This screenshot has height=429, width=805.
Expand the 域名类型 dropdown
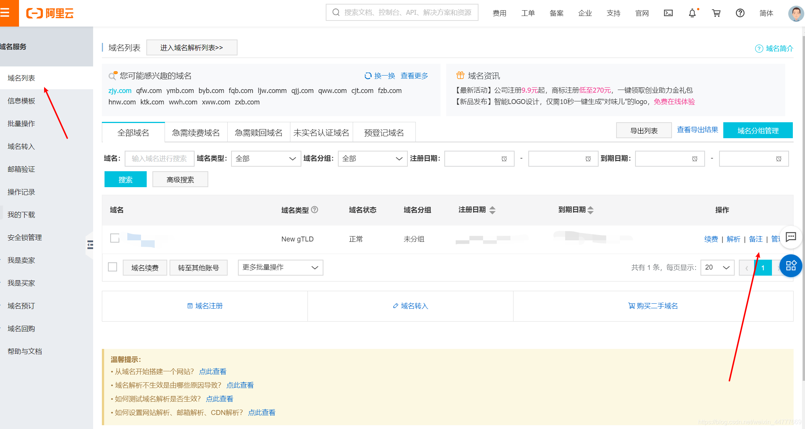(x=265, y=159)
